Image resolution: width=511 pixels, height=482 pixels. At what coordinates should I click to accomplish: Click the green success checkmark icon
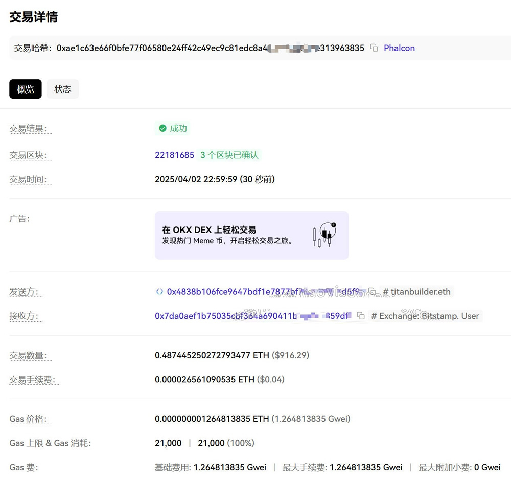click(161, 128)
